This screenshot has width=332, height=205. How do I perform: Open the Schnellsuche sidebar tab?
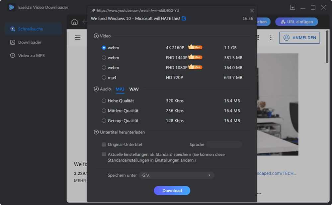[x=33, y=29]
